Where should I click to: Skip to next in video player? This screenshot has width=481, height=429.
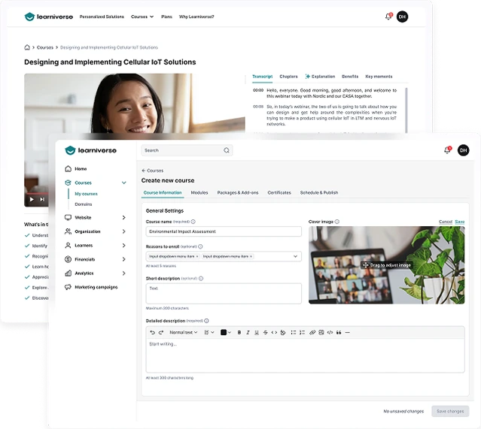coord(42,199)
